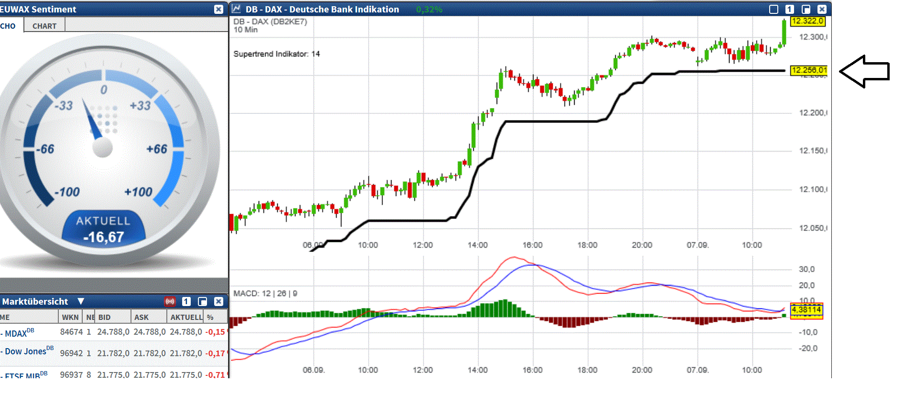This screenshot has width=915, height=406.
Task: Sort by the WKN column header
Action: pyautogui.click(x=70, y=317)
